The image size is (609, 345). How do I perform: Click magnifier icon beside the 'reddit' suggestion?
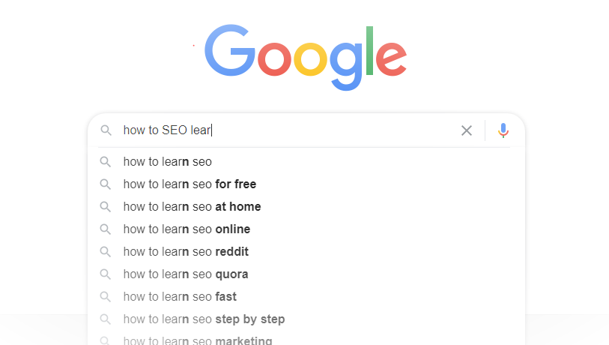coord(106,252)
